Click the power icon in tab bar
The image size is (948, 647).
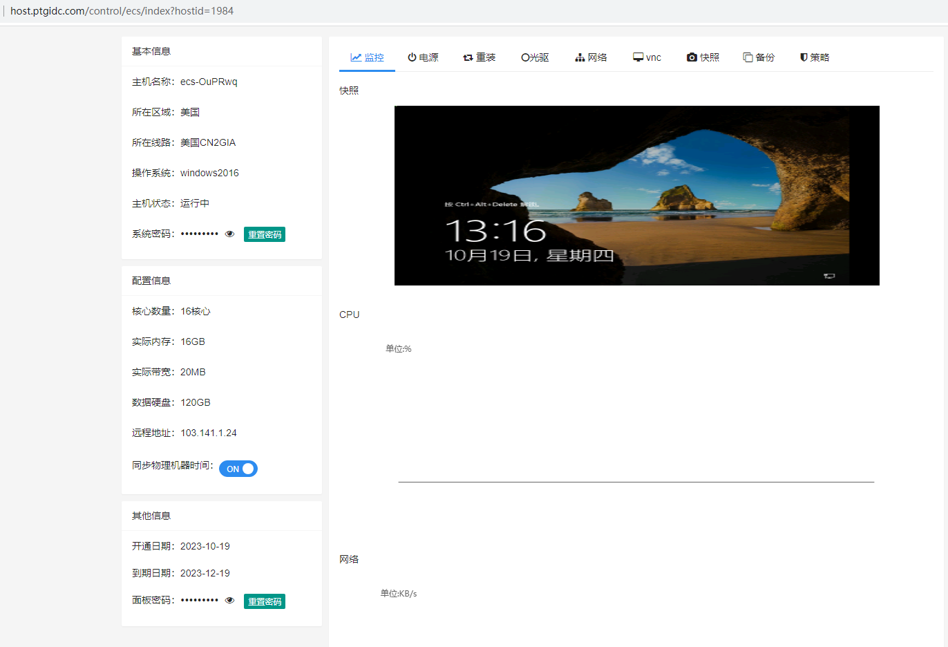pyautogui.click(x=412, y=57)
